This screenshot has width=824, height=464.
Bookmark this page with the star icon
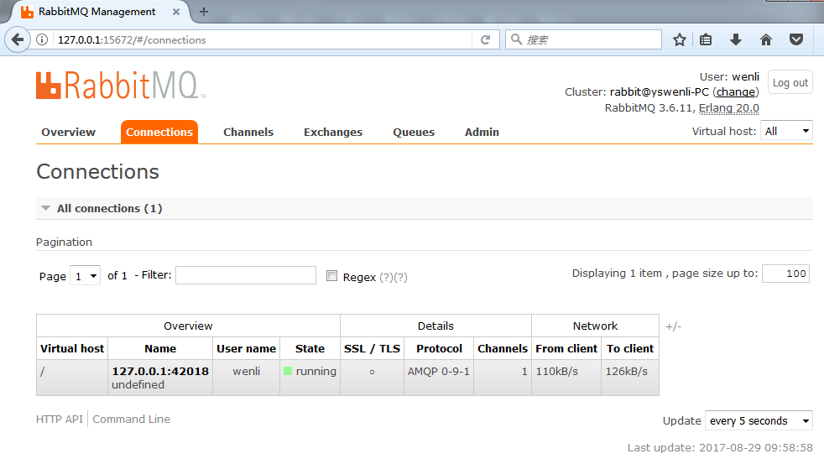(680, 39)
